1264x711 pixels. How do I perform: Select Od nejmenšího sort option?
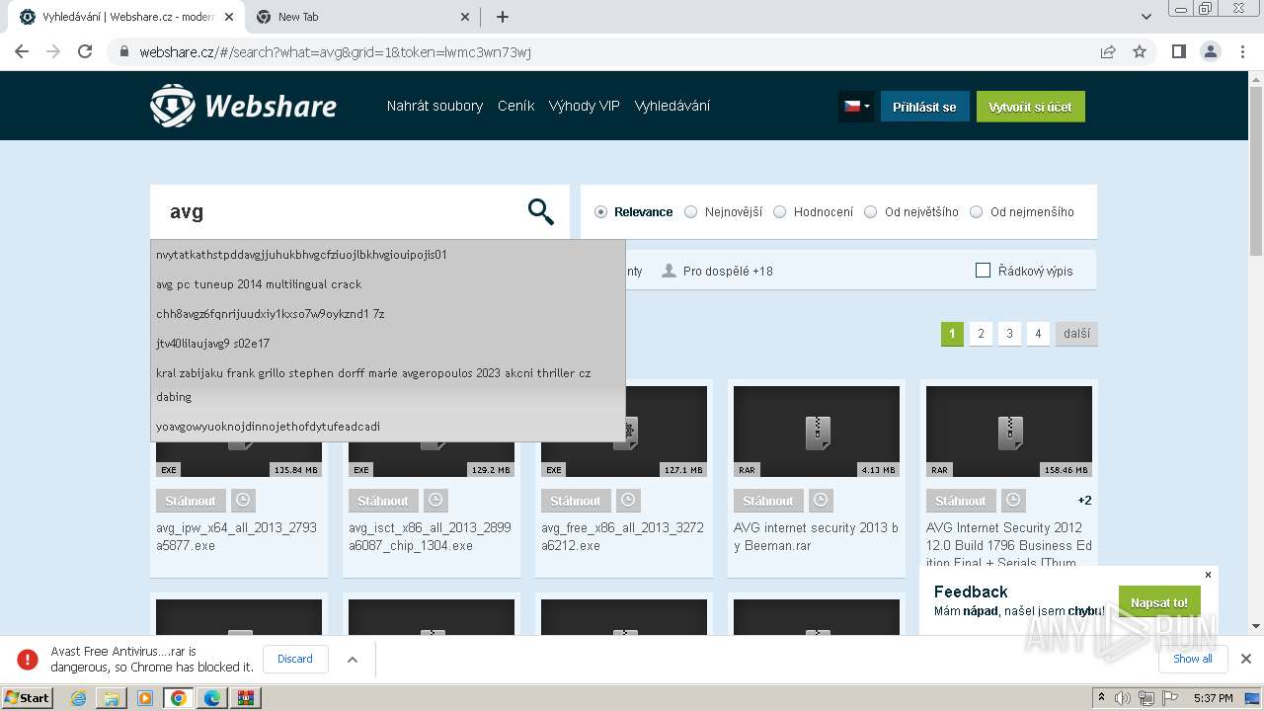(977, 212)
